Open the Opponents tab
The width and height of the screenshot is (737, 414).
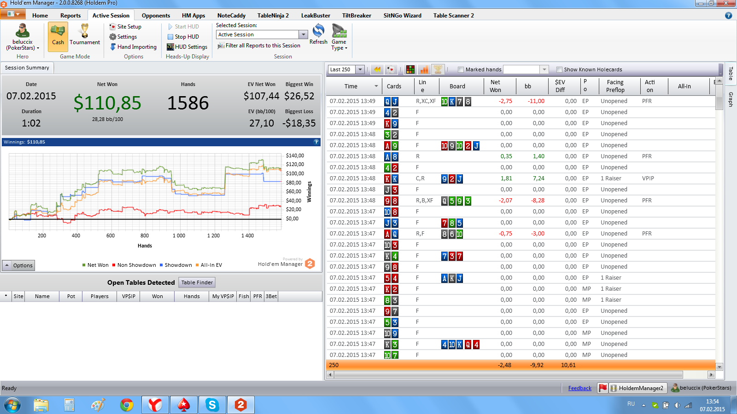tap(156, 16)
